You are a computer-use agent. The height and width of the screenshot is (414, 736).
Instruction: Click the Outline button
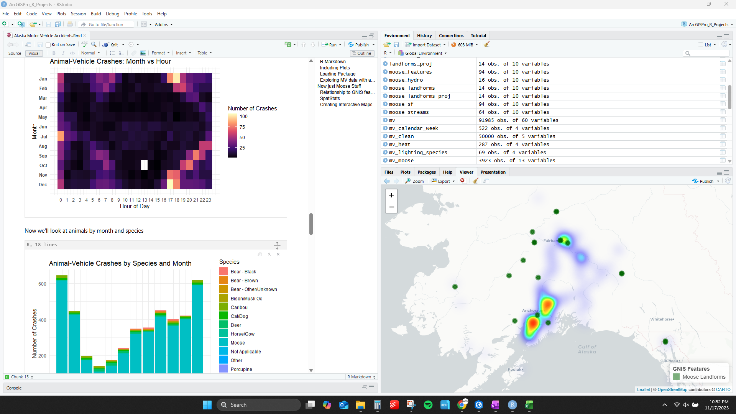[x=361, y=53]
